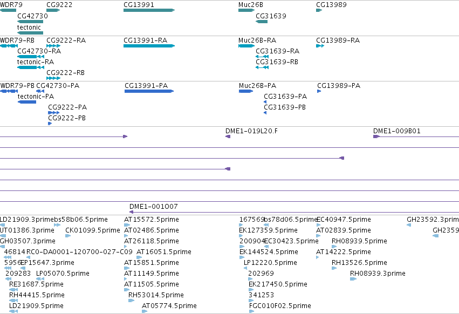Open the CG31639 gene label

click(x=271, y=16)
